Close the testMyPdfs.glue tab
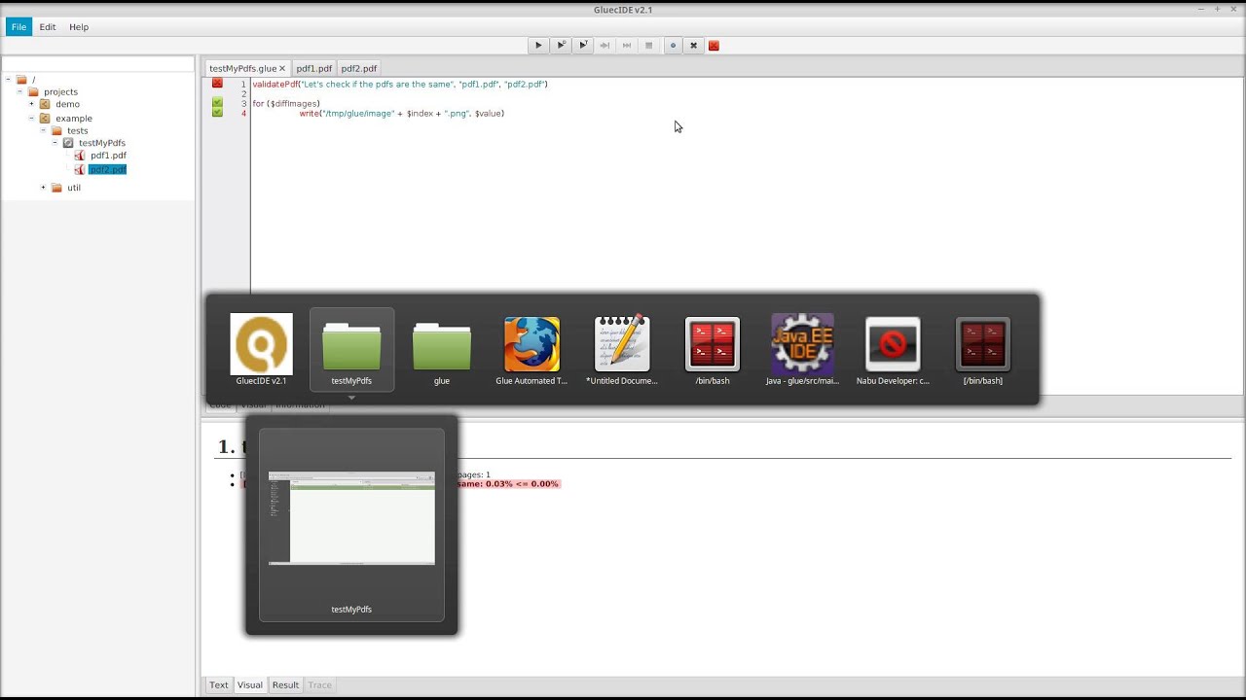Image resolution: width=1246 pixels, height=700 pixels. pos(282,68)
